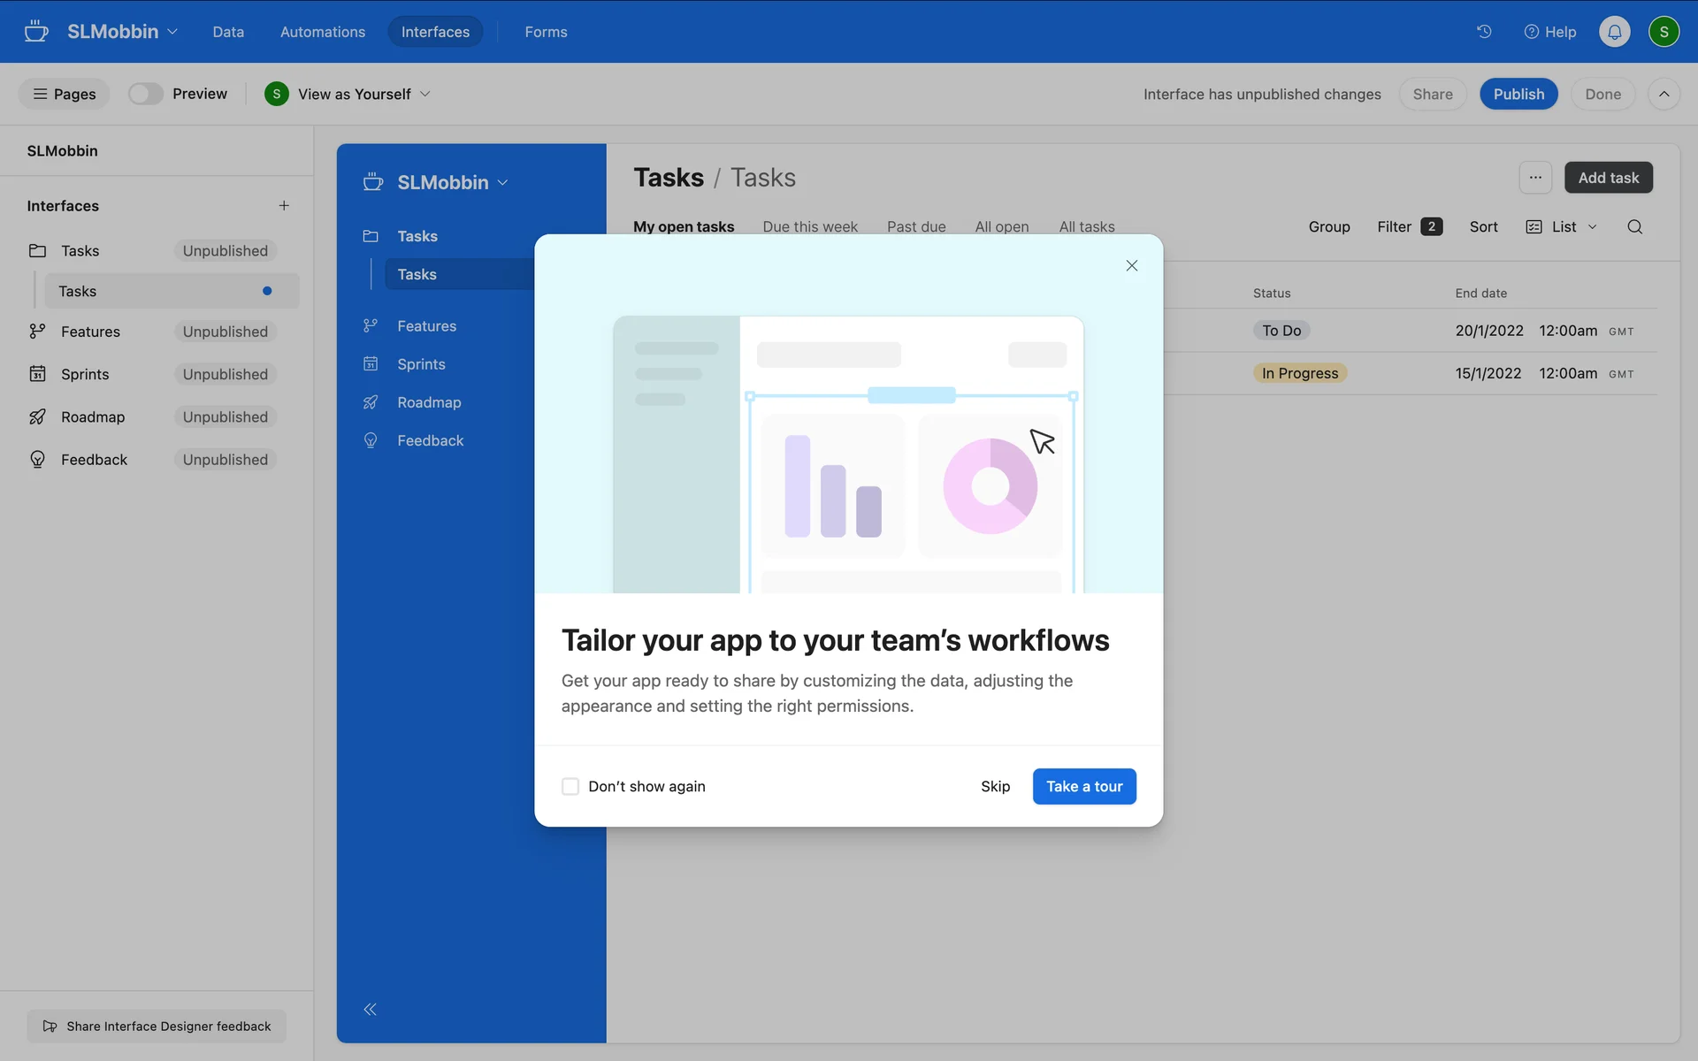Switch to the Automations tab
The height and width of the screenshot is (1061, 1698).
[x=322, y=32]
